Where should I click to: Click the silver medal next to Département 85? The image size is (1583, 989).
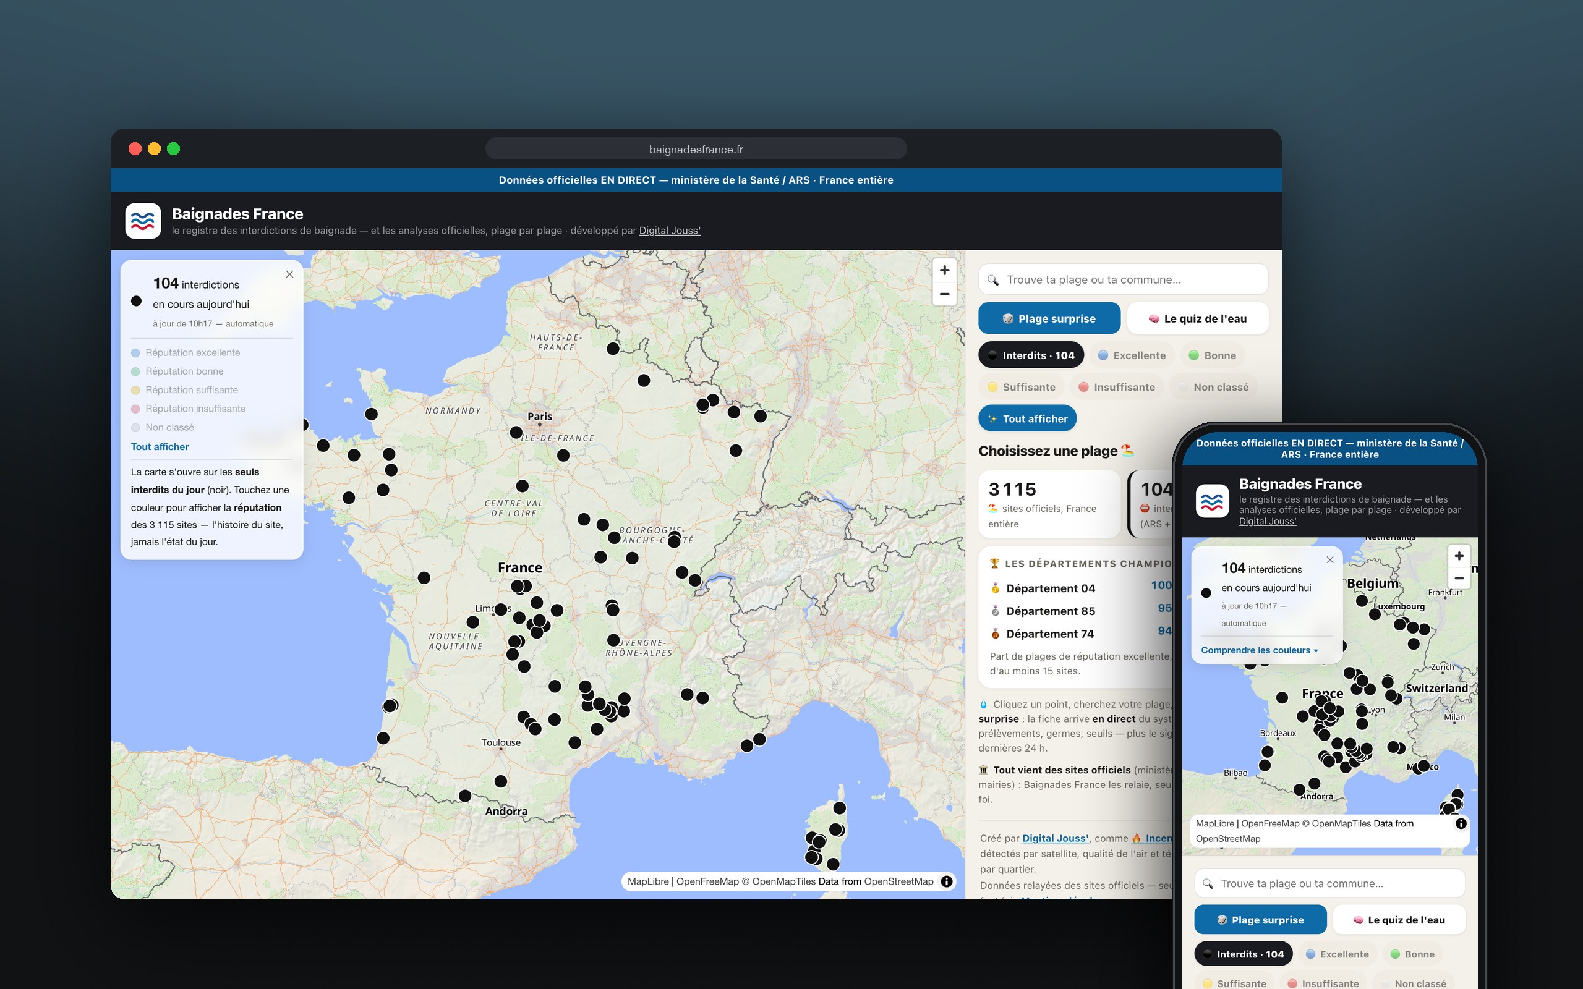995,611
